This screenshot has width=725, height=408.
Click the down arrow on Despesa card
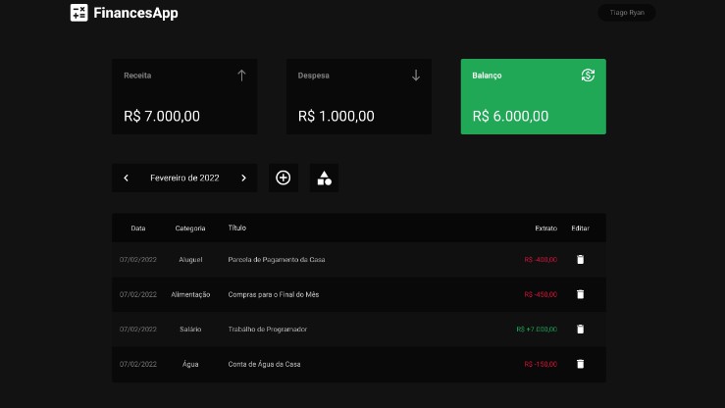point(416,76)
